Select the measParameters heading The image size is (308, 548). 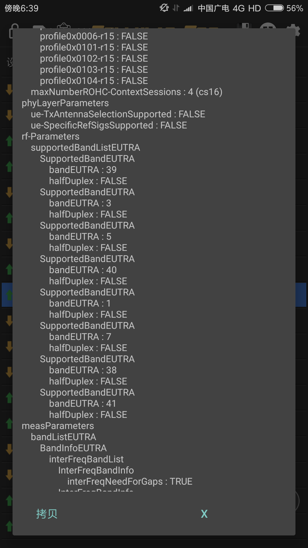point(58,426)
